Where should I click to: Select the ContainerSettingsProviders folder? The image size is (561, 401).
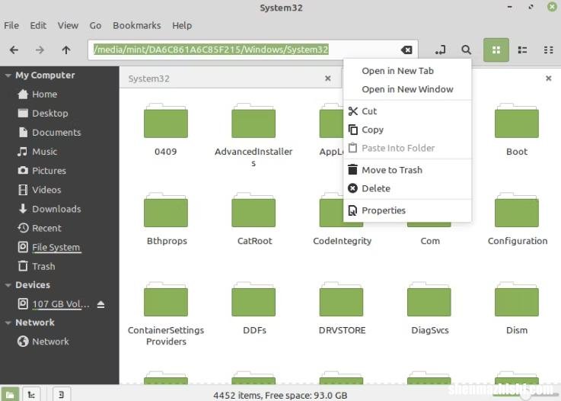tap(166, 314)
